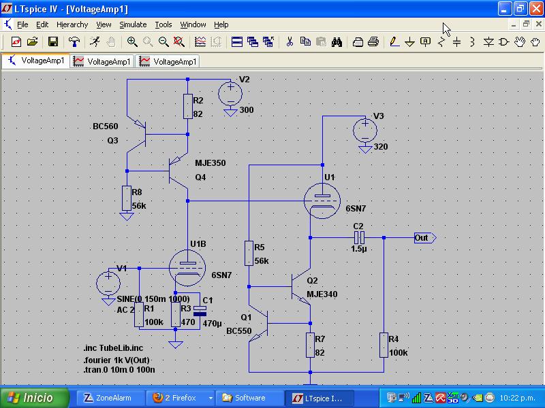
Task: Click the Tile Windows horizontally icon
Action: pyautogui.click(x=237, y=42)
